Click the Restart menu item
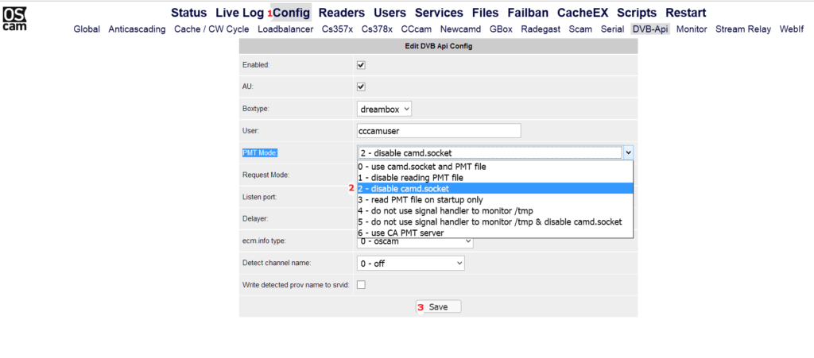 click(x=685, y=13)
